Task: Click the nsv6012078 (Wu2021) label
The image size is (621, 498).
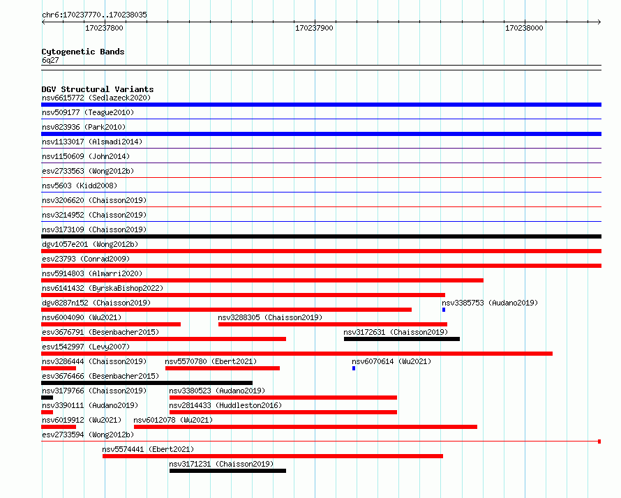Action: point(173,420)
